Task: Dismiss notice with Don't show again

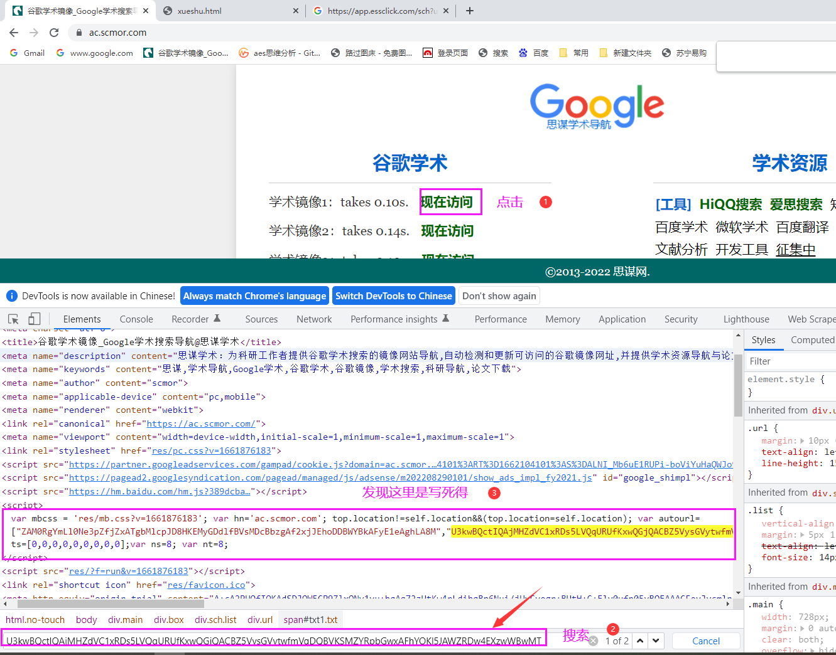Action: pyautogui.click(x=499, y=296)
